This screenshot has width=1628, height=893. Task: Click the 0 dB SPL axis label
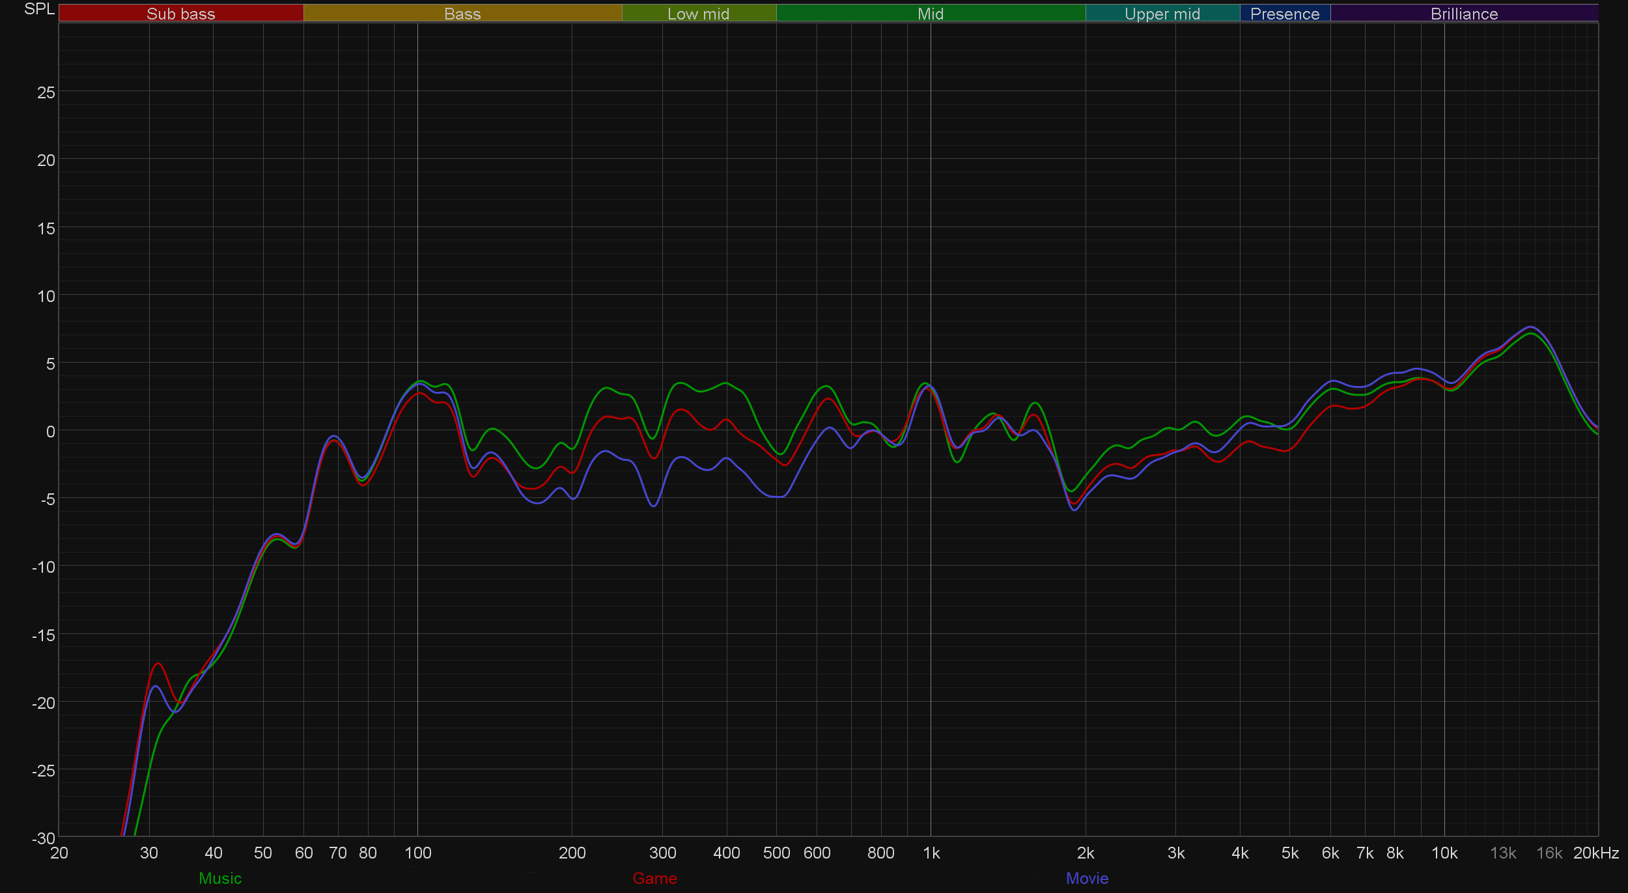point(50,432)
